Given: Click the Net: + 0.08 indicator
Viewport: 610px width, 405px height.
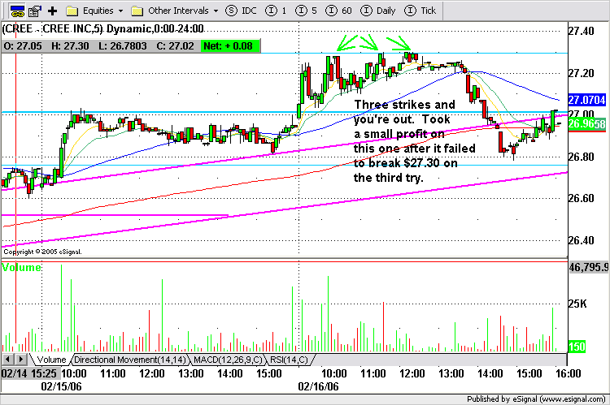Looking at the screenshot, I should click(x=231, y=45).
